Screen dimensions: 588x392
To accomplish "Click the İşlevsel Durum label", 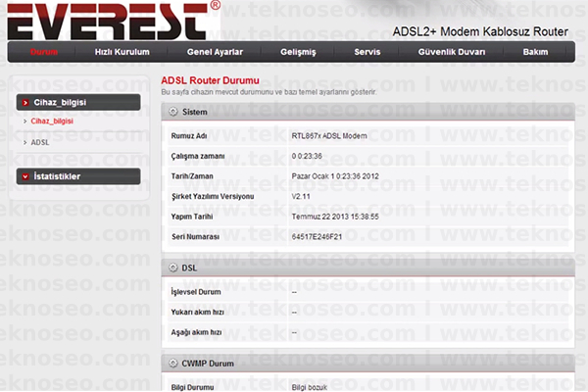I will [196, 292].
